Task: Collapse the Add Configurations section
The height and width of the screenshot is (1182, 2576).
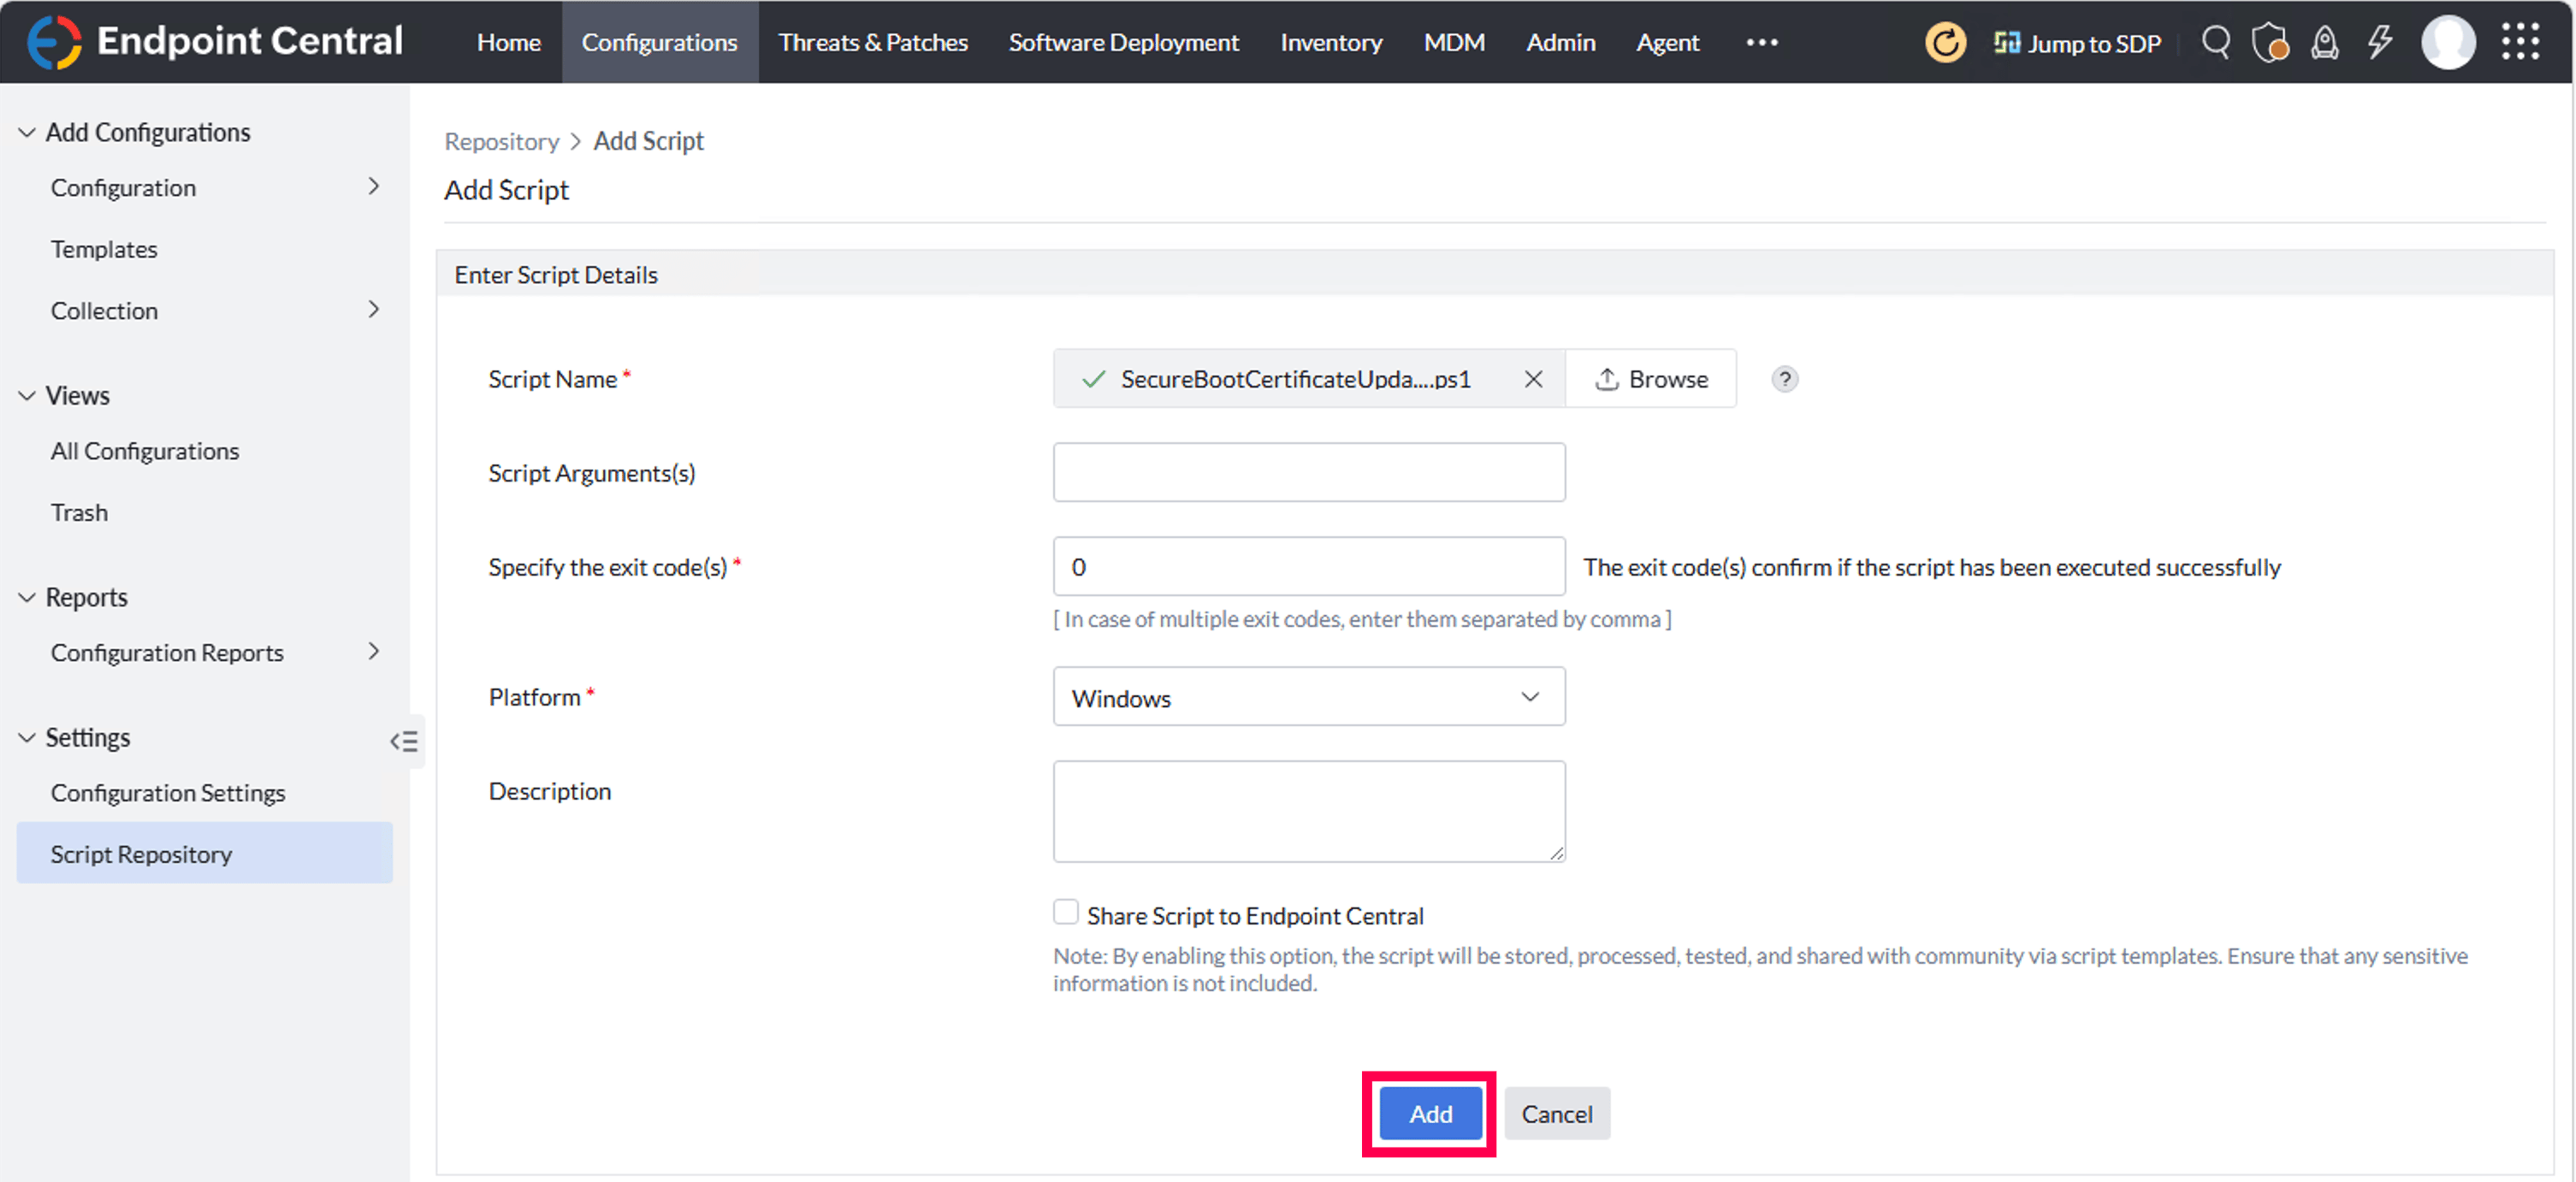Action: 27,132
